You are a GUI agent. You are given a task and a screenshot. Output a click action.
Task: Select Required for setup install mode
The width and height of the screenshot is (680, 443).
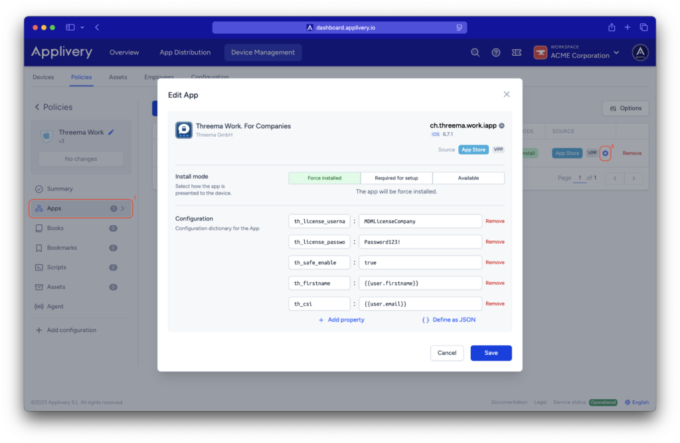[x=396, y=178]
